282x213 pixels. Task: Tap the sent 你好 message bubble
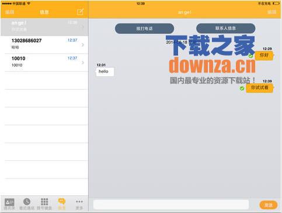(264, 55)
